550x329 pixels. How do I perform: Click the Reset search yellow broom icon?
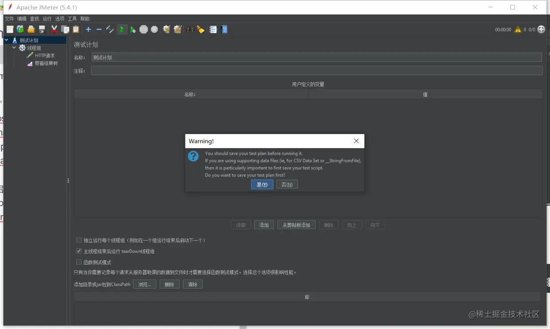tap(201, 29)
